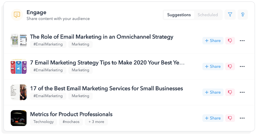Screen dimensions: 256x135
Task: Dislike the 17 Best Email Marketing Services post
Action: pyautogui.click(x=230, y=92)
